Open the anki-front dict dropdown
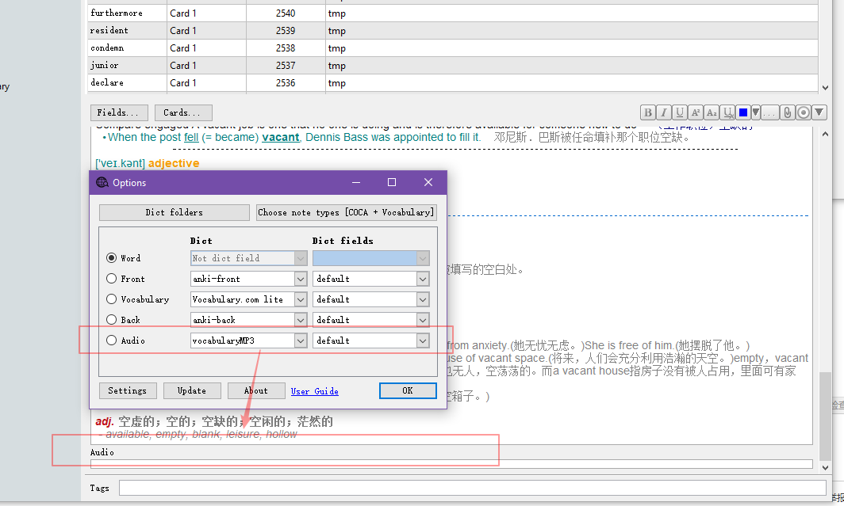 [301, 279]
